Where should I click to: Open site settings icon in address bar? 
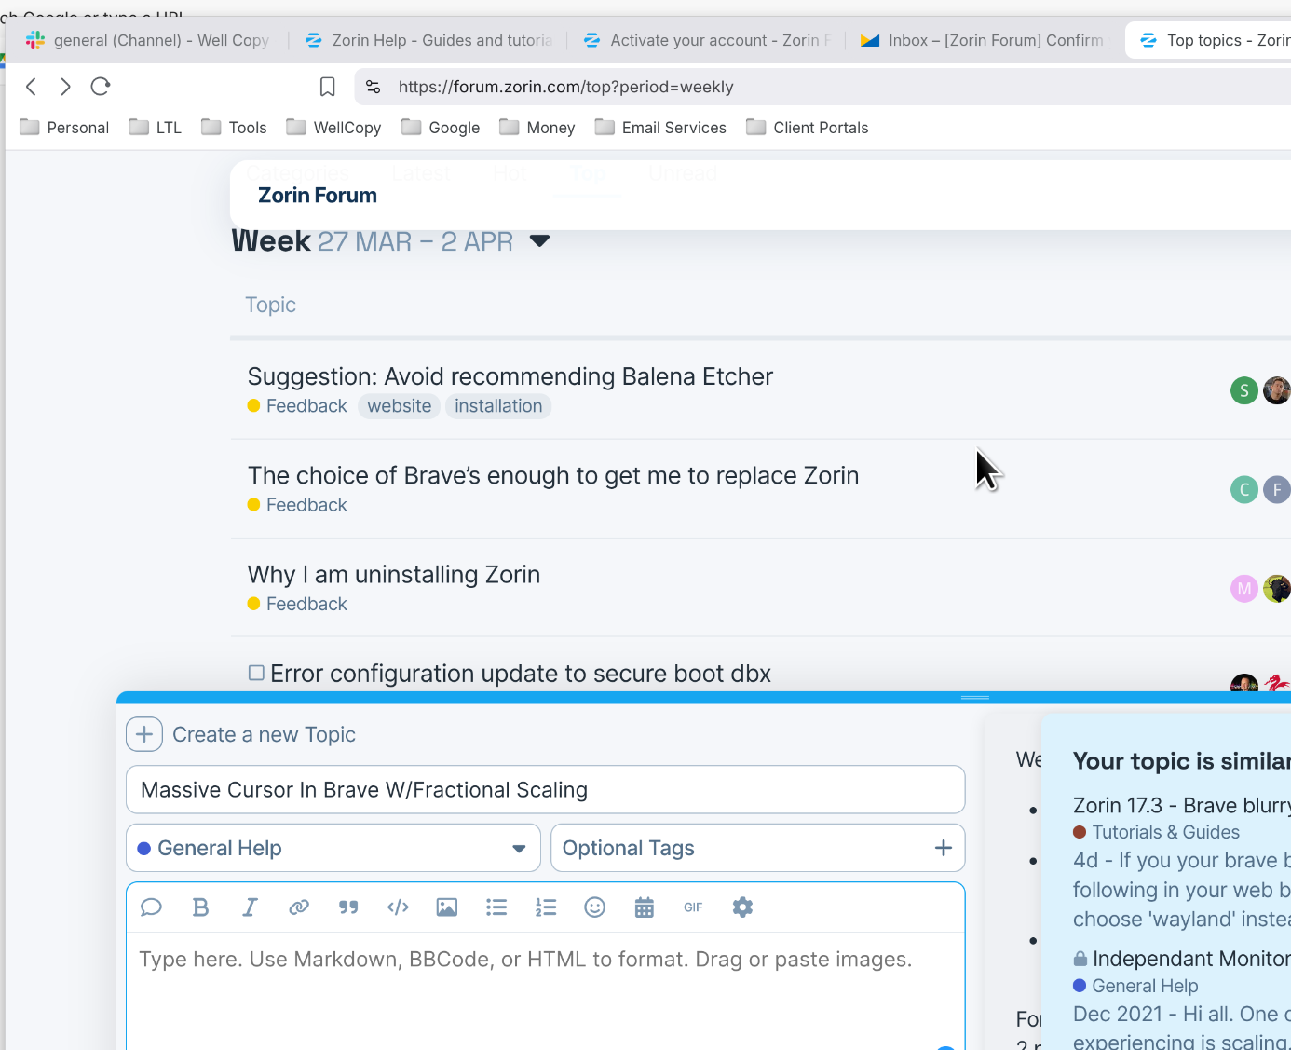pyautogui.click(x=374, y=87)
